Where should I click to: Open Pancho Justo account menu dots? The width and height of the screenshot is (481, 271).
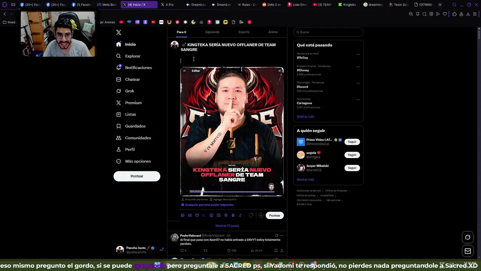pos(161,250)
